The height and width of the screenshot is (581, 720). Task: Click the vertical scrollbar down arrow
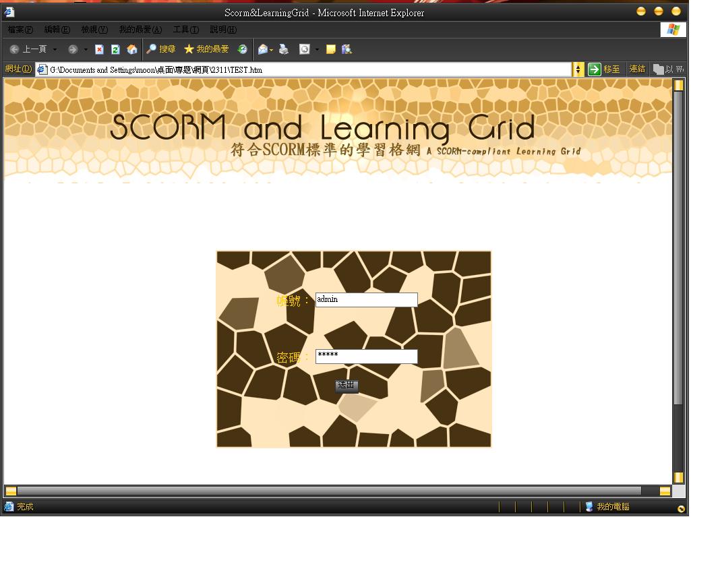(678, 477)
